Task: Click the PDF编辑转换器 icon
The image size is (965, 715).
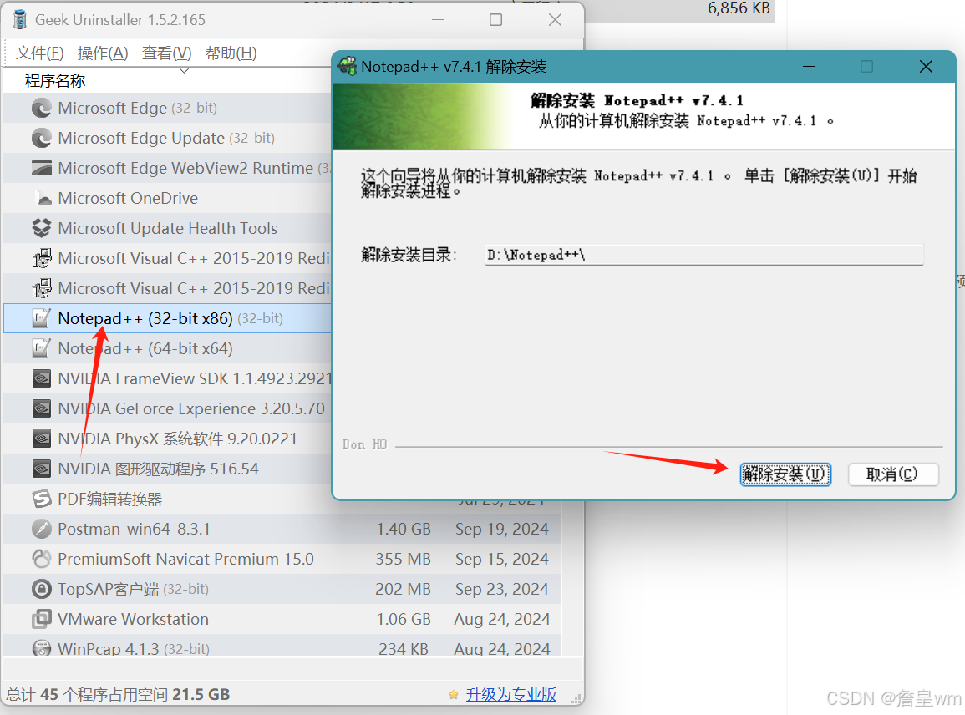Action: click(x=41, y=499)
